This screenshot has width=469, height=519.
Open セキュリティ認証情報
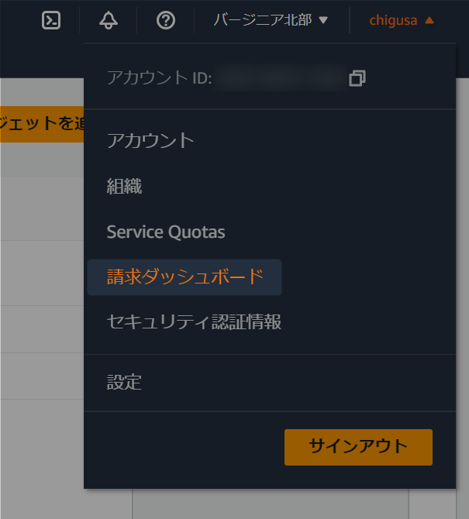point(194,321)
